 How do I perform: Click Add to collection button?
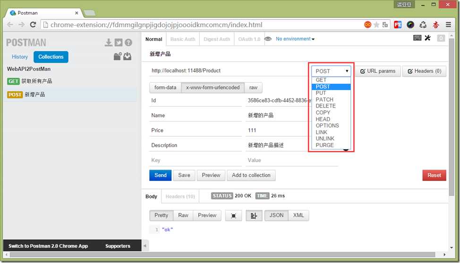(251, 175)
